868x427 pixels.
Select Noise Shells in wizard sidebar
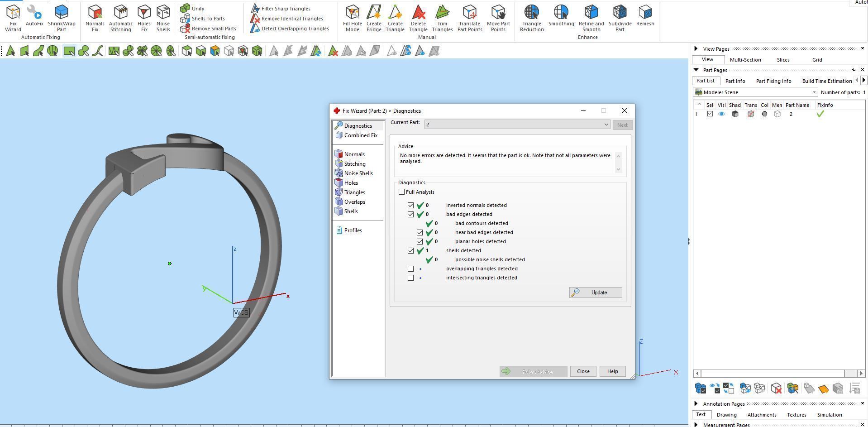pyautogui.click(x=354, y=173)
